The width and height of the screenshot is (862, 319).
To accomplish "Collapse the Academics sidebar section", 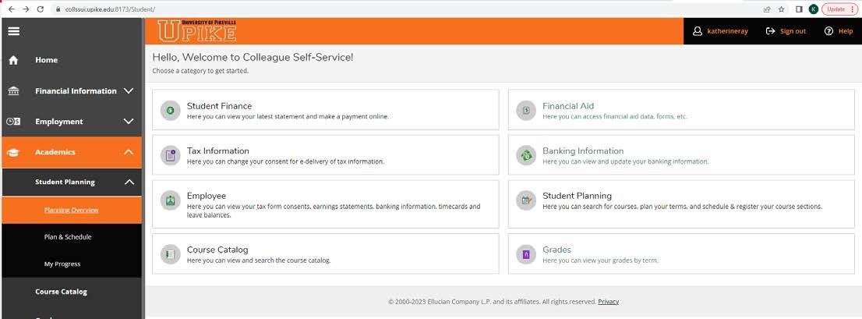I will pyautogui.click(x=129, y=152).
